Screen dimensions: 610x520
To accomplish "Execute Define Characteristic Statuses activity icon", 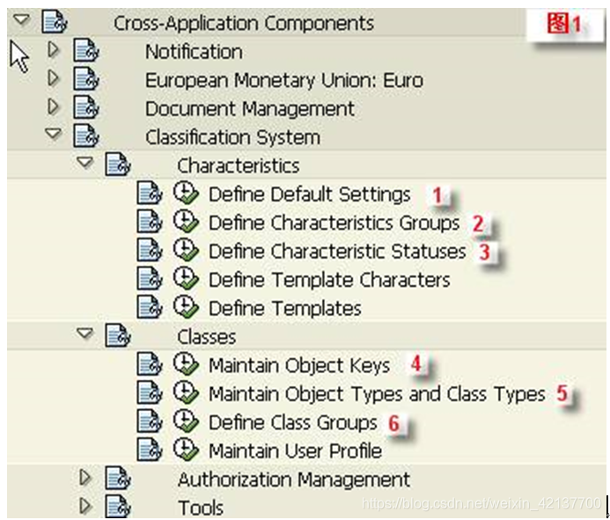I will coord(186,249).
